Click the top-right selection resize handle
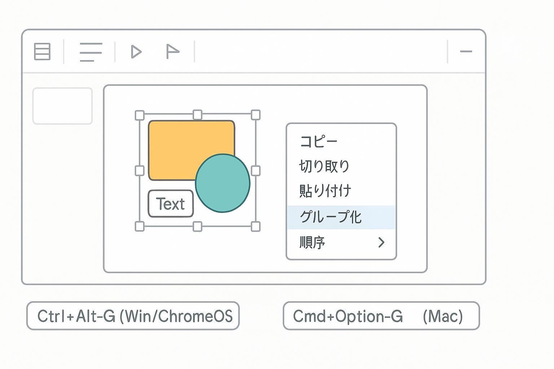554x369 pixels. pyautogui.click(x=255, y=115)
